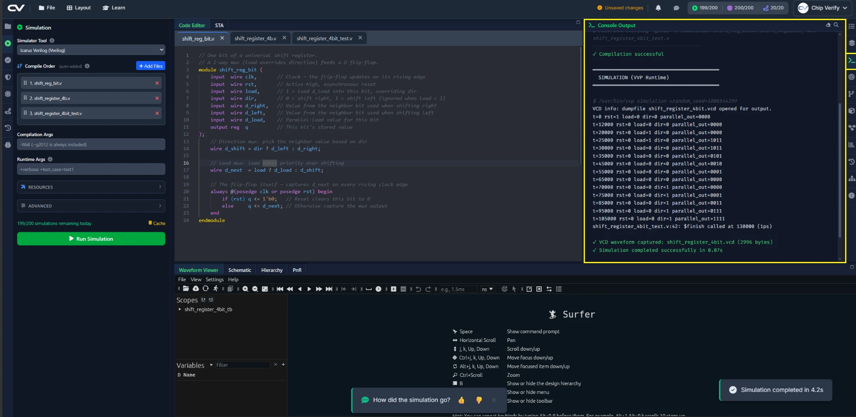This screenshot has height=417, width=856.
Task: Click the Run Simulation button
Action: point(91,239)
